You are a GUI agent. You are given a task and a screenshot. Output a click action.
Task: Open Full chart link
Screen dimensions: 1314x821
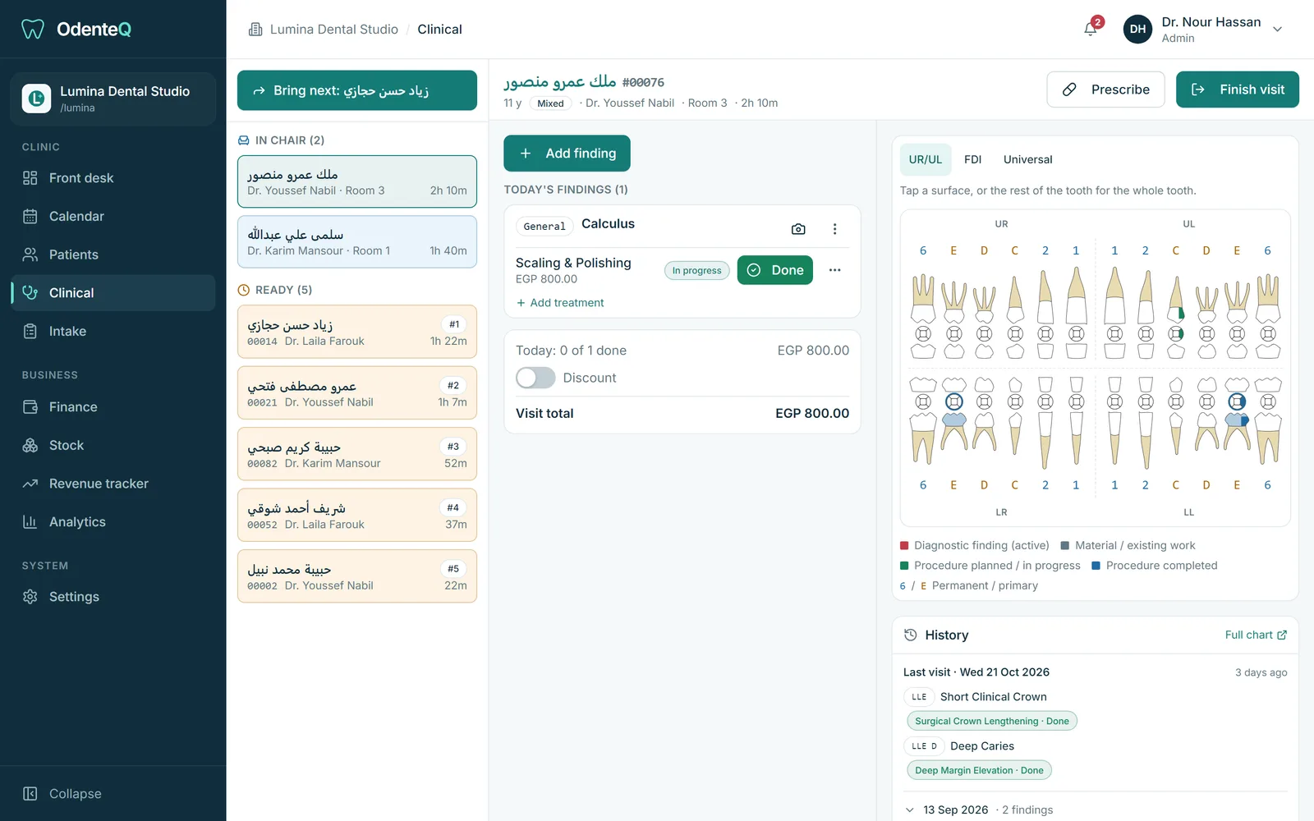click(x=1256, y=635)
